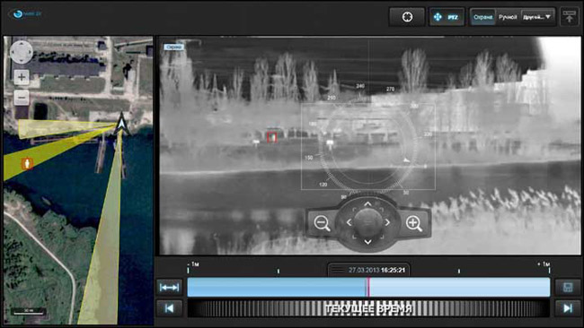Click the map pan compass control
Image resolution: width=584 pixels, height=328 pixels.
22,52
